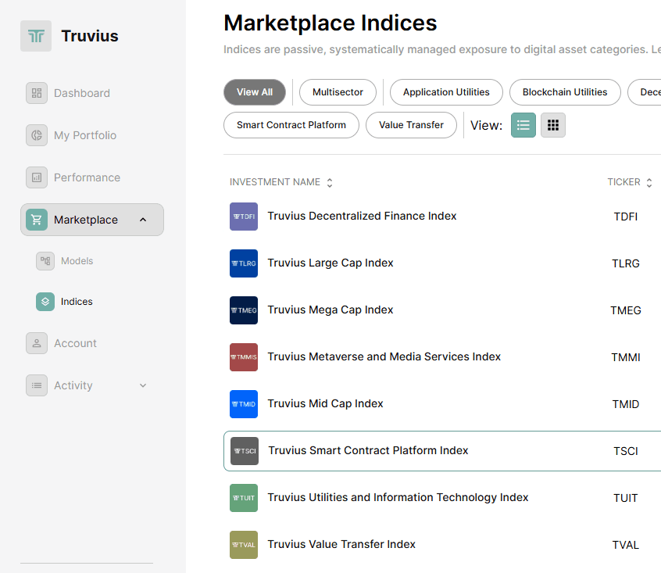The width and height of the screenshot is (661, 573).
Task: Click the Marketplace cart icon
Action: [36, 220]
